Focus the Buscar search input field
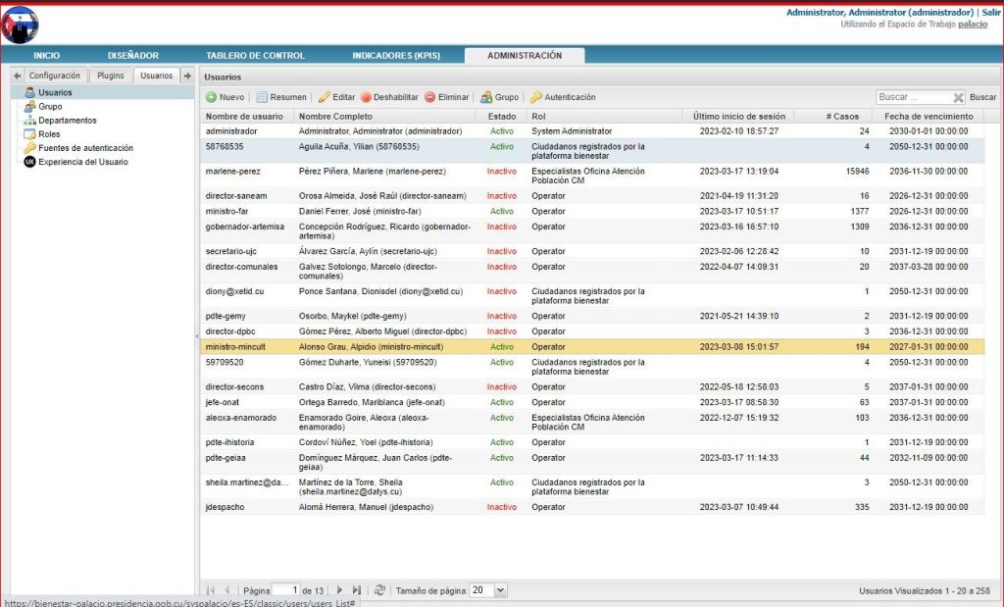Viewport: 1004px width, 607px height. point(914,97)
